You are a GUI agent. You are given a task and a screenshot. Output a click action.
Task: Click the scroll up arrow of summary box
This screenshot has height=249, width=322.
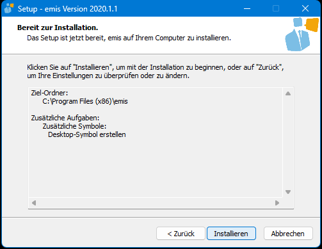click(288, 93)
